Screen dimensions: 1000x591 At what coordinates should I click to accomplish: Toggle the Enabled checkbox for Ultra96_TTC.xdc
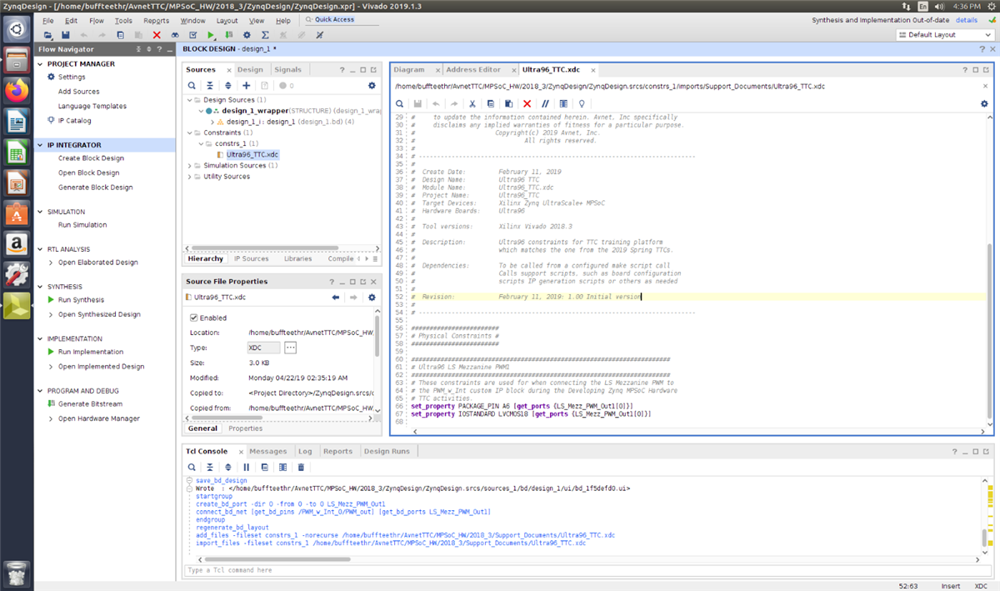[194, 318]
